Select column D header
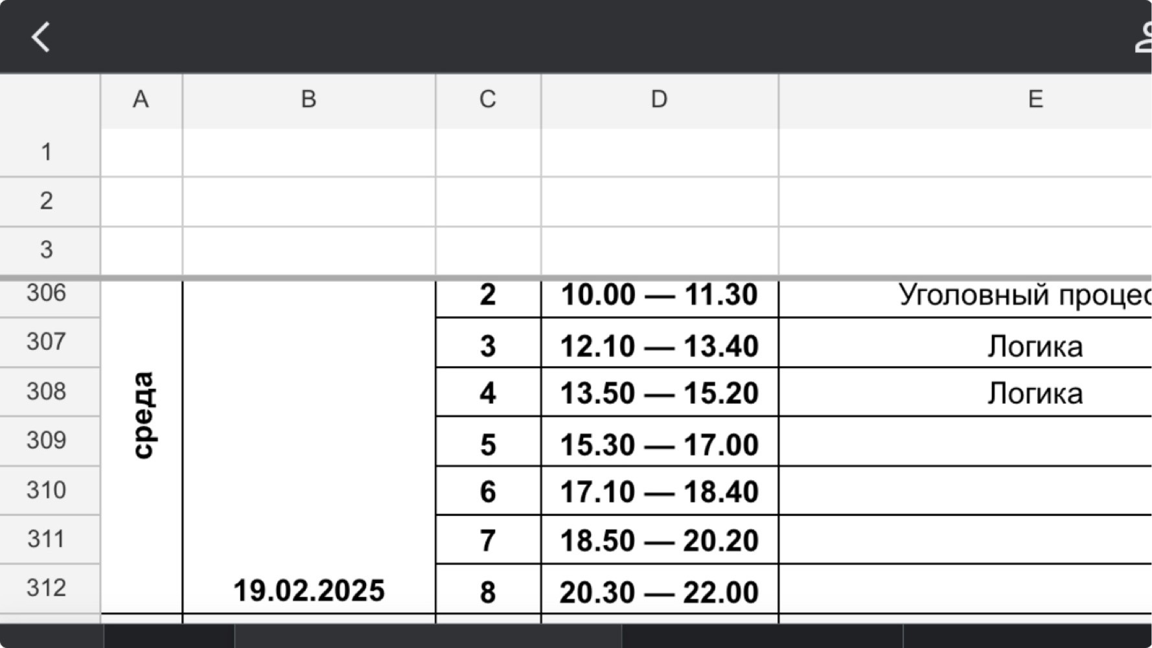This screenshot has height=648, width=1152. point(659,100)
